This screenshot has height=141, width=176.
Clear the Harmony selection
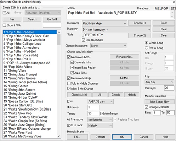tap(164, 29)
